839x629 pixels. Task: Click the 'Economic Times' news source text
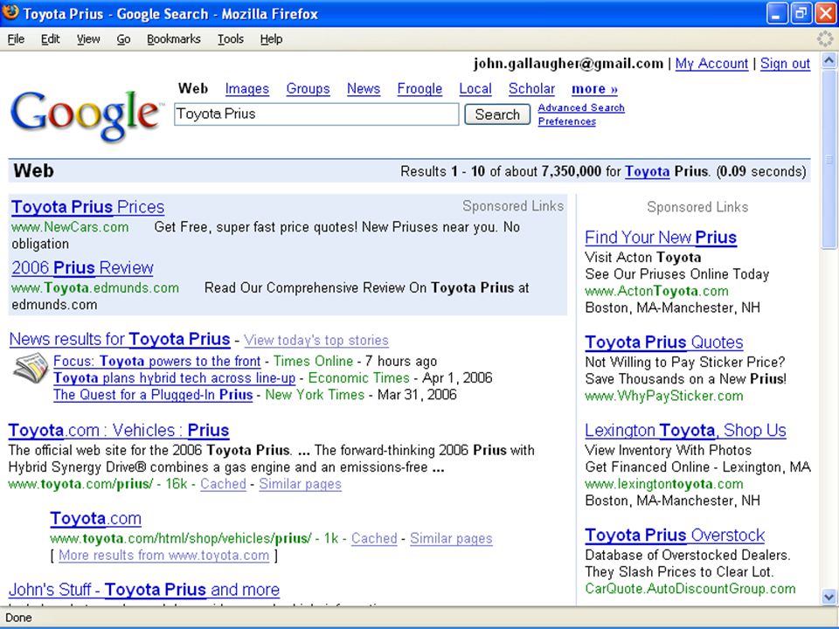coord(358,378)
